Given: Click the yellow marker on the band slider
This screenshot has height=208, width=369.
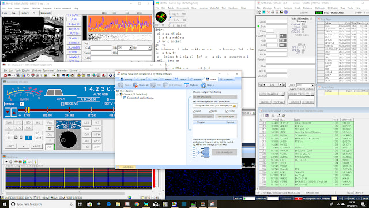Looking at the screenshot, I should (28, 110).
